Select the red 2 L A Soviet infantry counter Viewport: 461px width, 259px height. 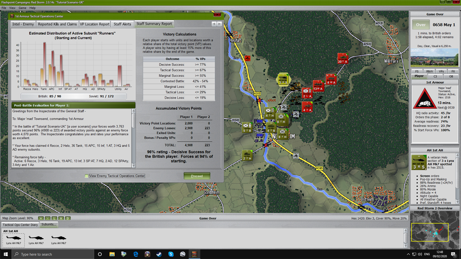(307, 93)
